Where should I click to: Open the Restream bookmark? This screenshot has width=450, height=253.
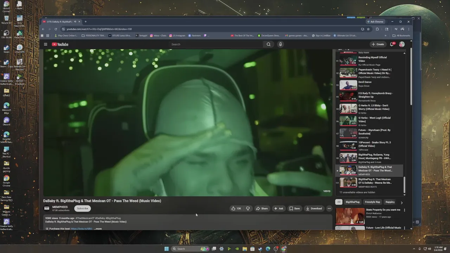[194, 35]
